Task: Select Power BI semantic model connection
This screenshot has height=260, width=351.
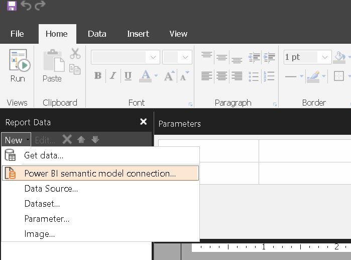Action: click(x=100, y=174)
